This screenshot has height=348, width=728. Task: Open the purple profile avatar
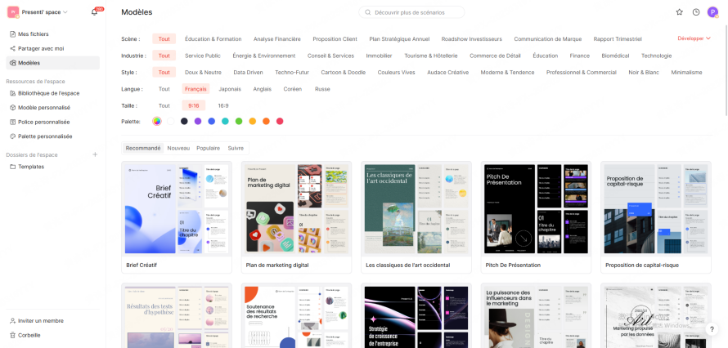[712, 12]
